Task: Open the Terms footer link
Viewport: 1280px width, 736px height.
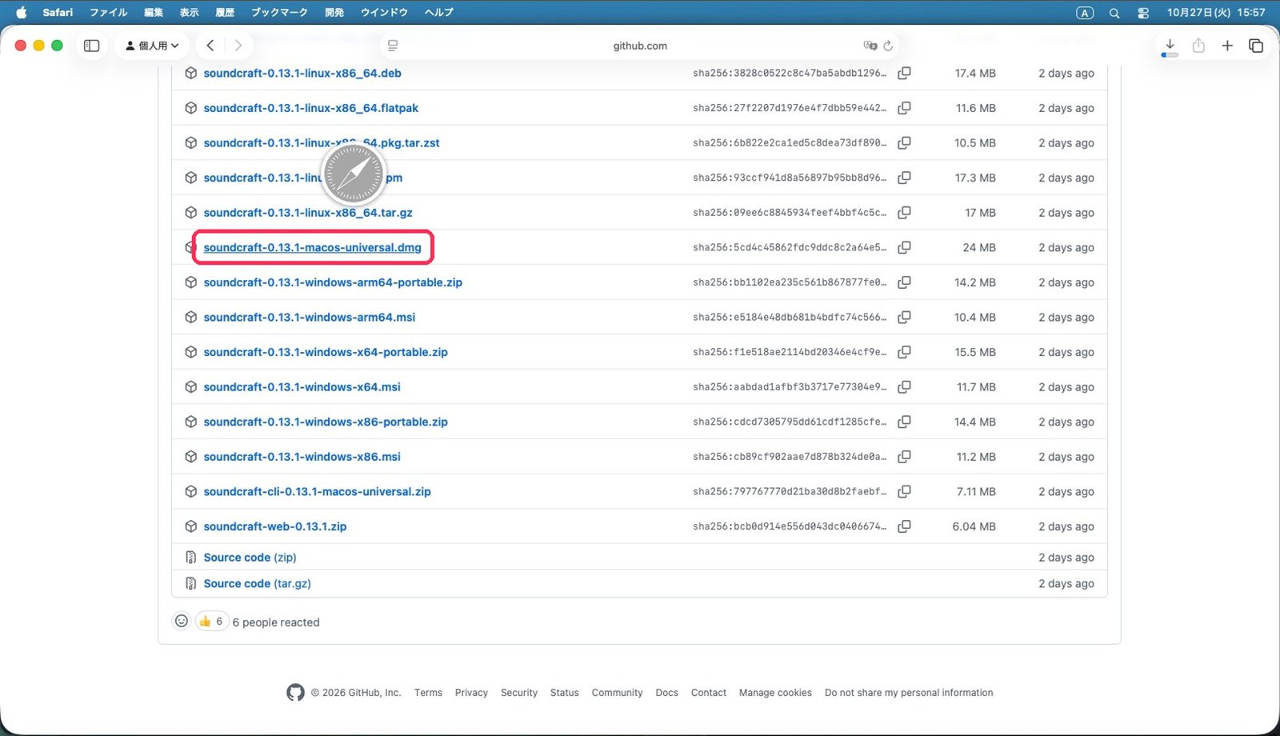Action: (428, 693)
